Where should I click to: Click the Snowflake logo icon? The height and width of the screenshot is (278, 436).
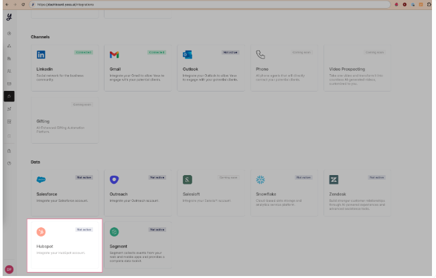pos(261,180)
